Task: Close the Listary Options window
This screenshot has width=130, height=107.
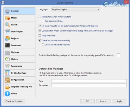Action: pos(126,2)
